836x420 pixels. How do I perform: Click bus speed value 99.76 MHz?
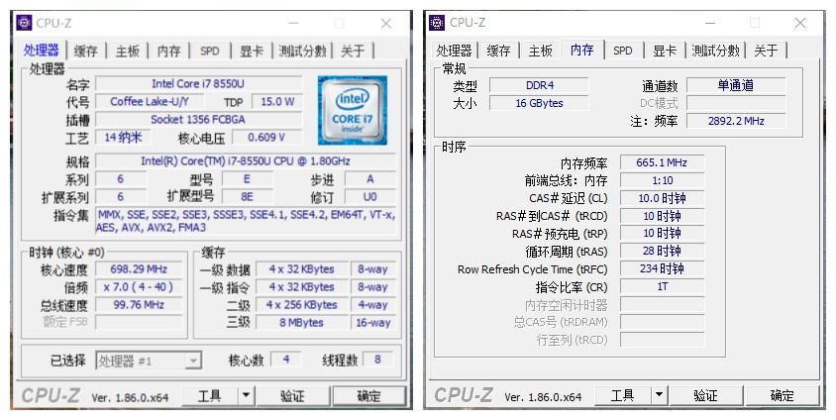coord(139,305)
